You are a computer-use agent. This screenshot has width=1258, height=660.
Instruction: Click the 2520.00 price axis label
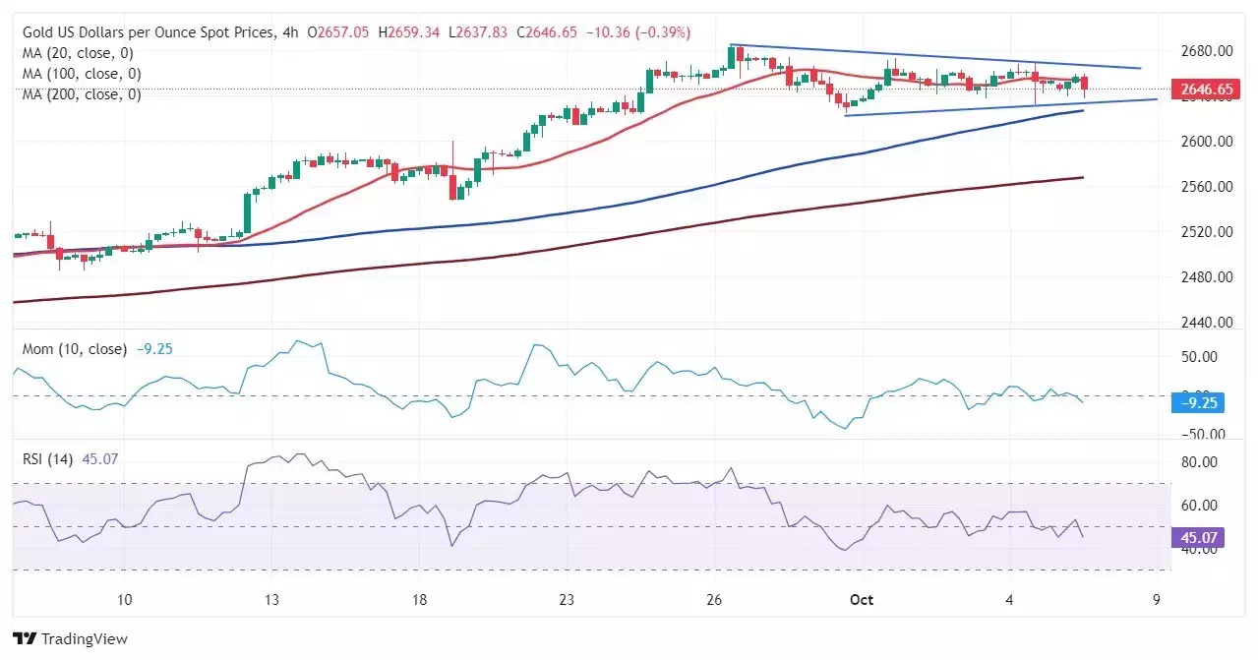1205,232
